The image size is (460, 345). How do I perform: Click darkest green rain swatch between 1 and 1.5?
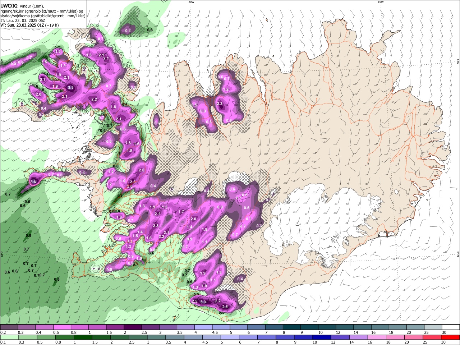point(83,337)
